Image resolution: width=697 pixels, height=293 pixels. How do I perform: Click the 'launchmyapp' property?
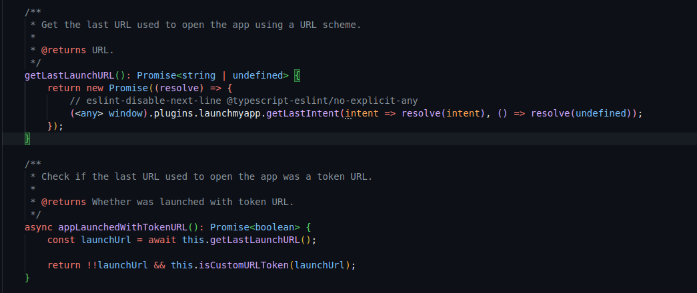[230, 113]
